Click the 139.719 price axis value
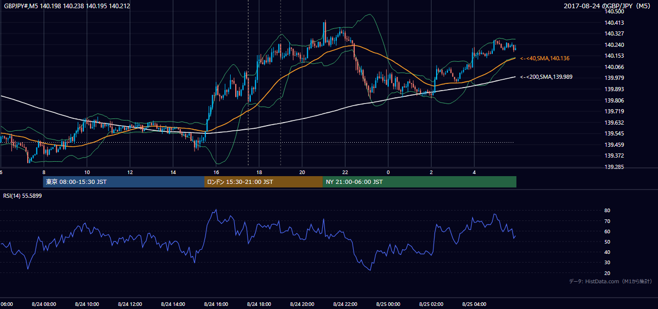The width and height of the screenshot is (658, 309). point(615,111)
